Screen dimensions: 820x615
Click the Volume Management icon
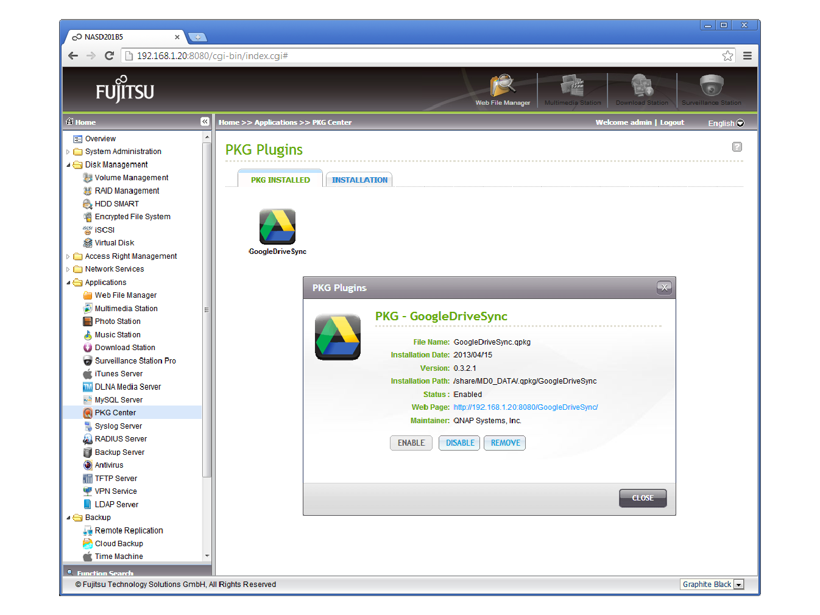pos(88,178)
